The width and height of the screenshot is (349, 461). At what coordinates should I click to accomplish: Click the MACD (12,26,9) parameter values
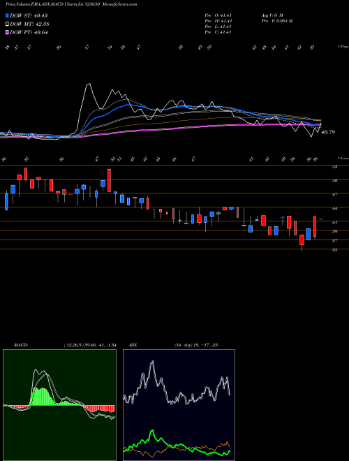click(x=90, y=345)
